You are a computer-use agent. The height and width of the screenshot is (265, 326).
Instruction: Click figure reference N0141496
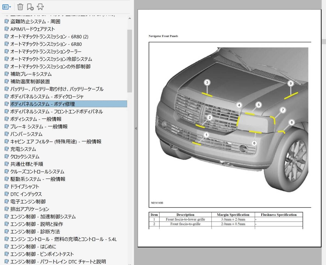click(157, 203)
